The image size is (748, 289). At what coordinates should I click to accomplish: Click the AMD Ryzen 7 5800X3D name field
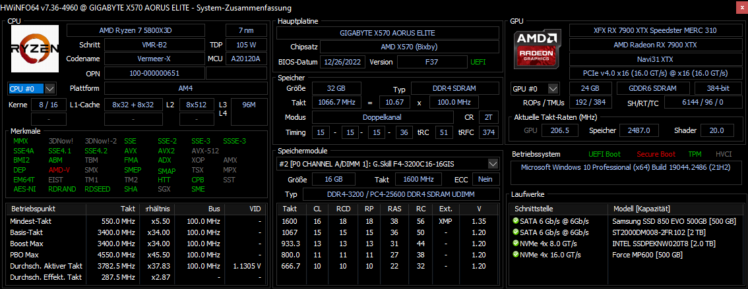coord(135,30)
